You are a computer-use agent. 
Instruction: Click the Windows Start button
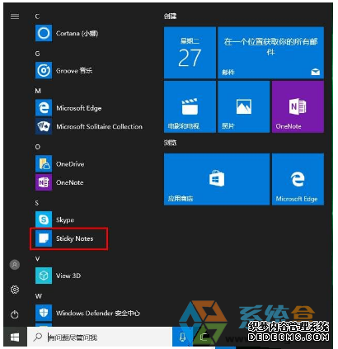pos(15,337)
